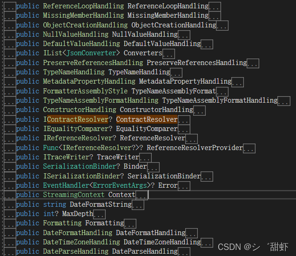296x256 pixels.
Task: Click the MetadataPropertyHandling type name
Action: [x=89, y=81]
